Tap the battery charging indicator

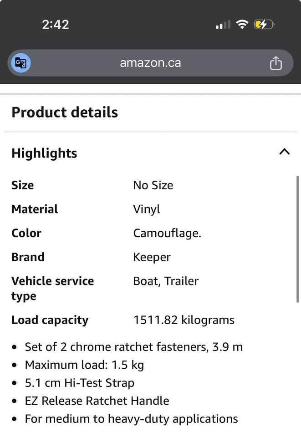(264, 25)
